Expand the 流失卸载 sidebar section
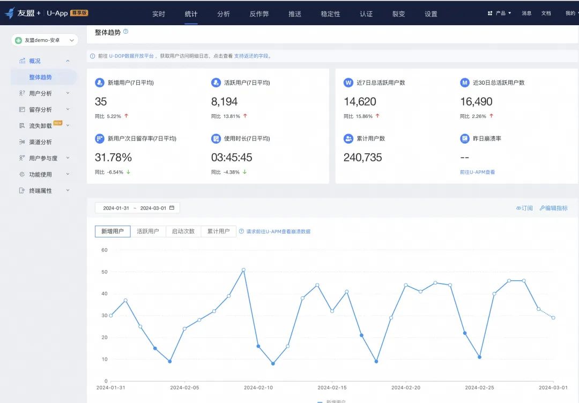The image size is (579, 403). click(68, 126)
